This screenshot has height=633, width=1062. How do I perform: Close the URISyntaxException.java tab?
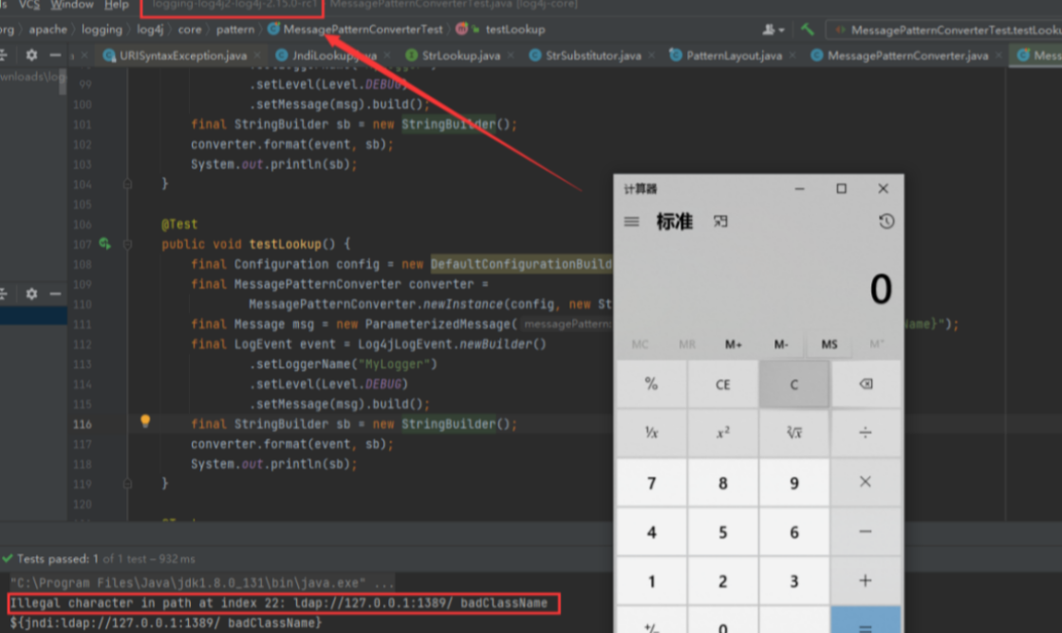pos(257,55)
